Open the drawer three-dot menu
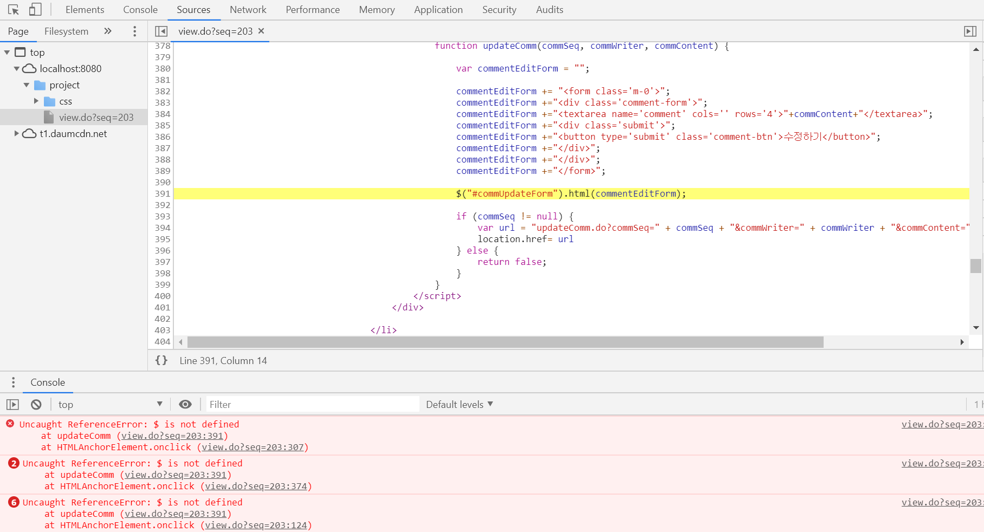The image size is (984, 532). 14,382
